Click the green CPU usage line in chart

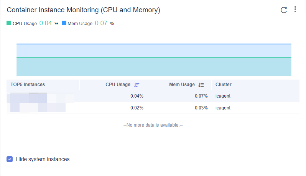click(154, 58)
